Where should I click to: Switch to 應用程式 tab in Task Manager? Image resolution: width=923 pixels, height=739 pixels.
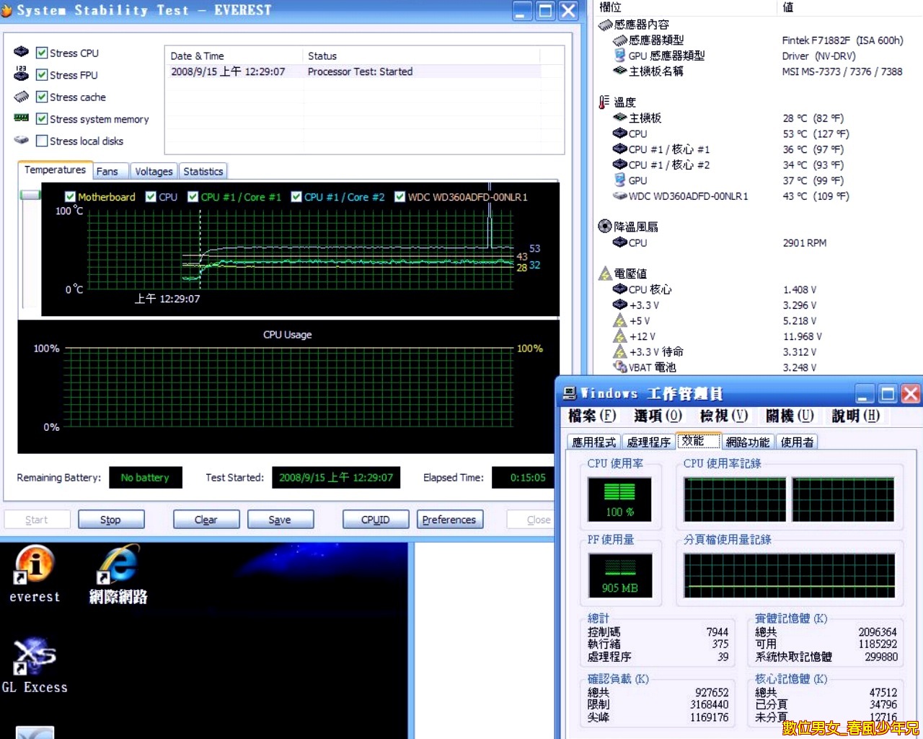coord(594,442)
